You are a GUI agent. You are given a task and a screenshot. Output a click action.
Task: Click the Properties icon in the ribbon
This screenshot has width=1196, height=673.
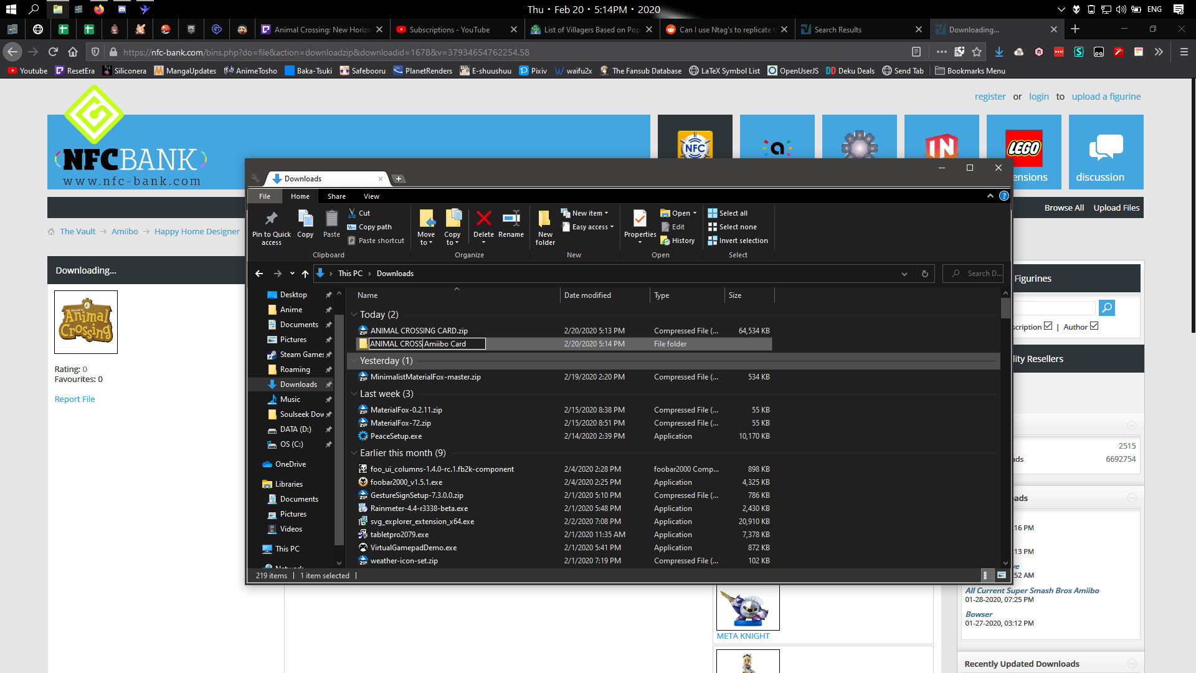click(640, 219)
